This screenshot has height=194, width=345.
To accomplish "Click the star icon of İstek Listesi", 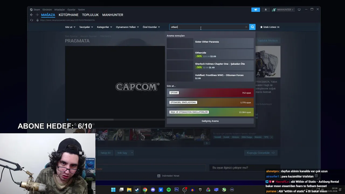I will tap(261, 27).
